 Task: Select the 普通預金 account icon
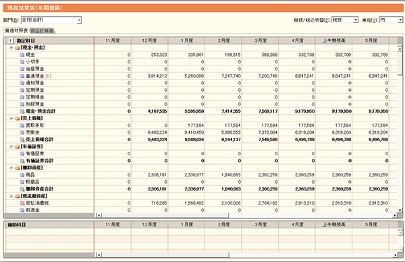pos(22,76)
